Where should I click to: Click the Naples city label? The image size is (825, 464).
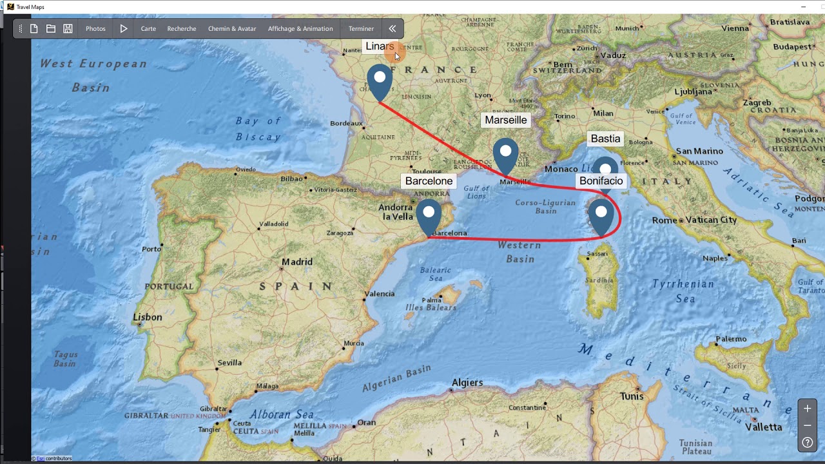715,258
